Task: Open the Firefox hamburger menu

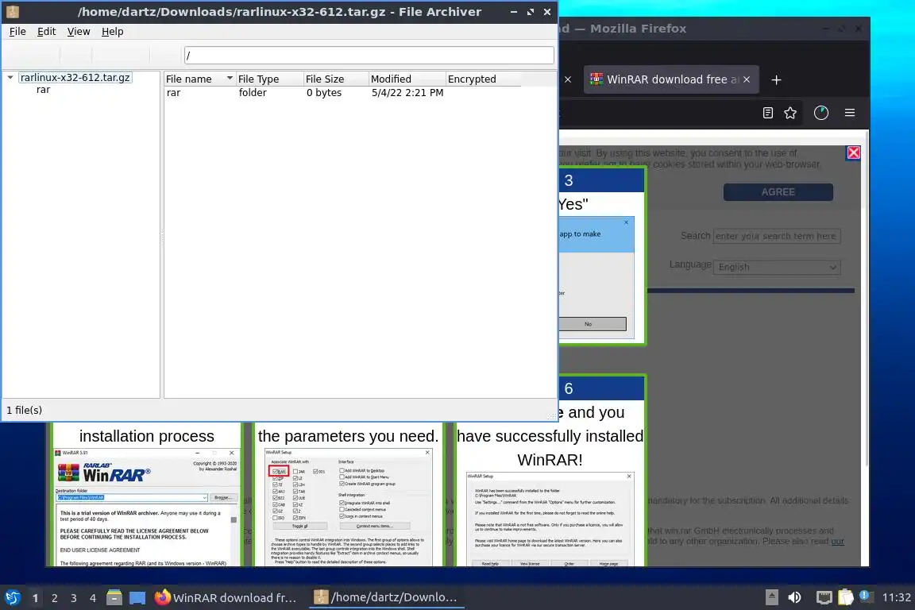Action: (x=850, y=113)
